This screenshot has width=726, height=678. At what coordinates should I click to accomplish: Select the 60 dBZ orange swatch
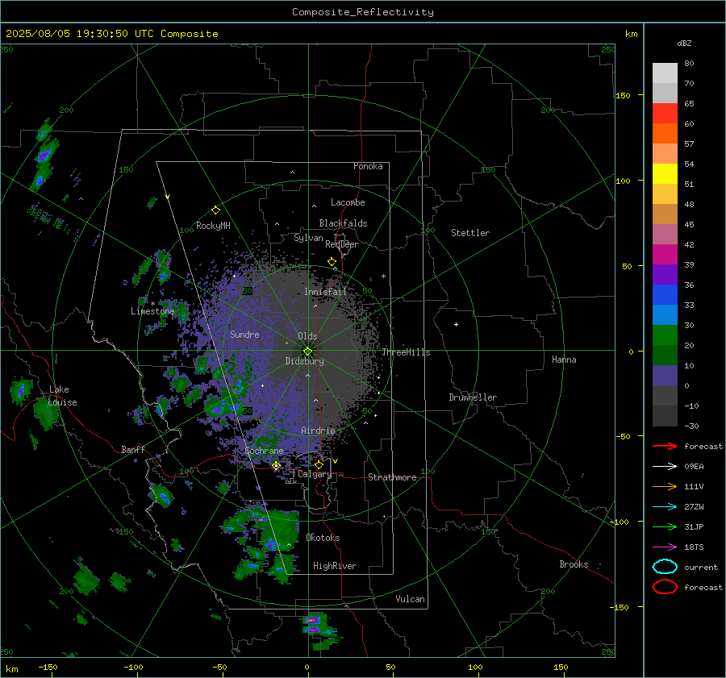coord(665,133)
